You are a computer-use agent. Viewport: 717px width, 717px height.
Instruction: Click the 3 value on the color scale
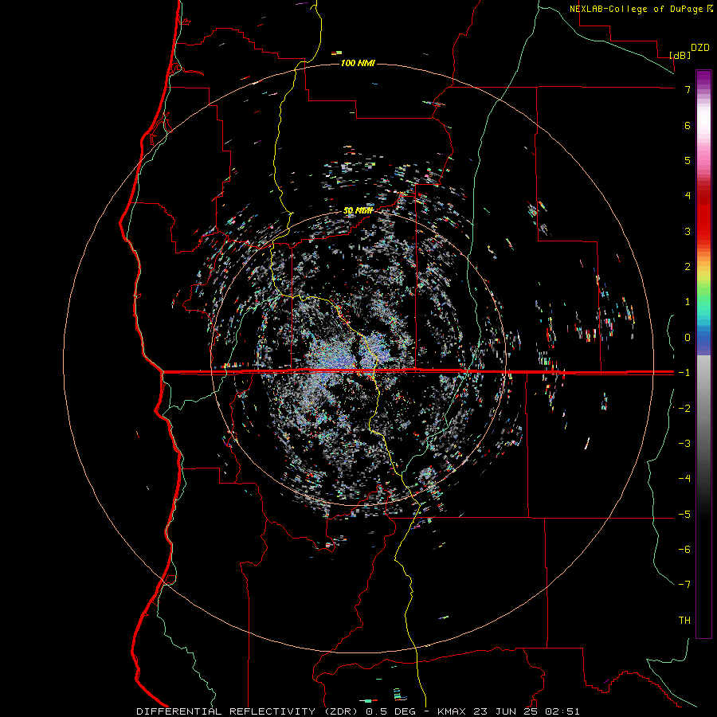[688, 231]
